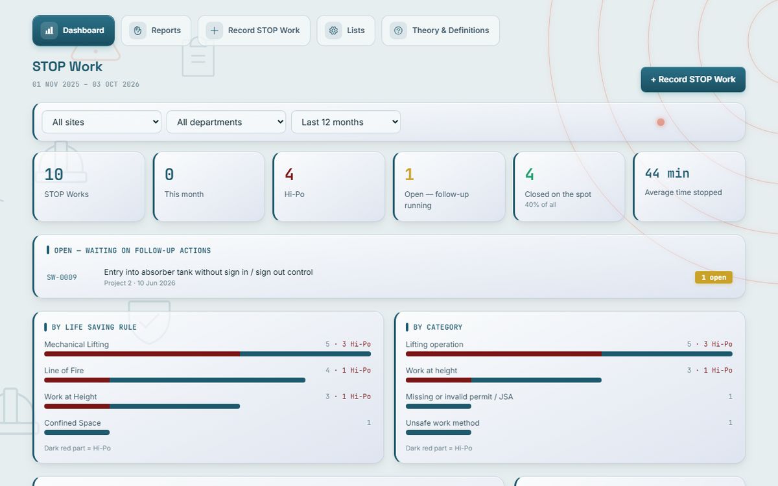This screenshot has height=486, width=778.
Task: Click the STOP Work page title
Action: [x=67, y=67]
